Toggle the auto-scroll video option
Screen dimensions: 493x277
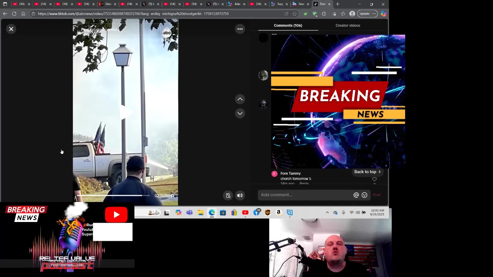click(x=228, y=195)
